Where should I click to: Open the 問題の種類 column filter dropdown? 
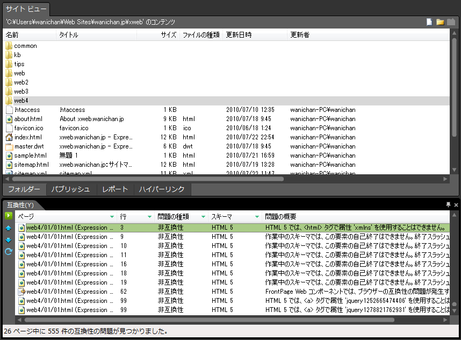[x=203, y=217]
